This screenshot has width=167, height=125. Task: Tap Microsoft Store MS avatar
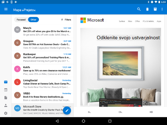(17, 108)
